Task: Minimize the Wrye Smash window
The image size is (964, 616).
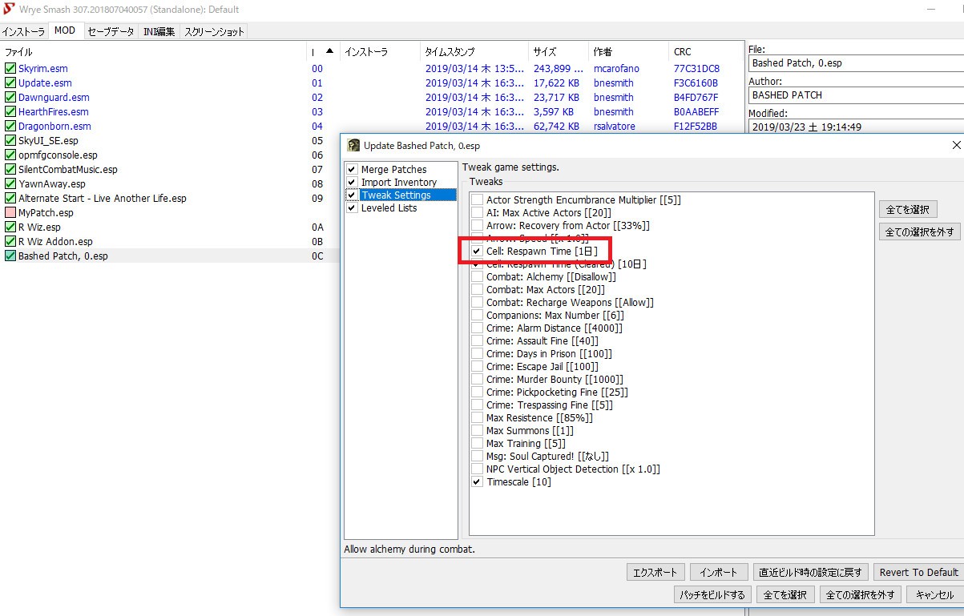Action: pyautogui.click(x=931, y=10)
